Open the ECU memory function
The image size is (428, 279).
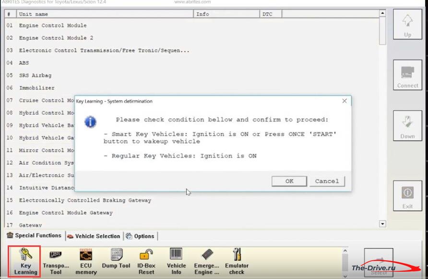(86, 261)
